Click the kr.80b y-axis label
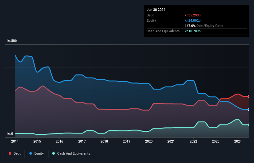254x163 pixels. [12, 41]
